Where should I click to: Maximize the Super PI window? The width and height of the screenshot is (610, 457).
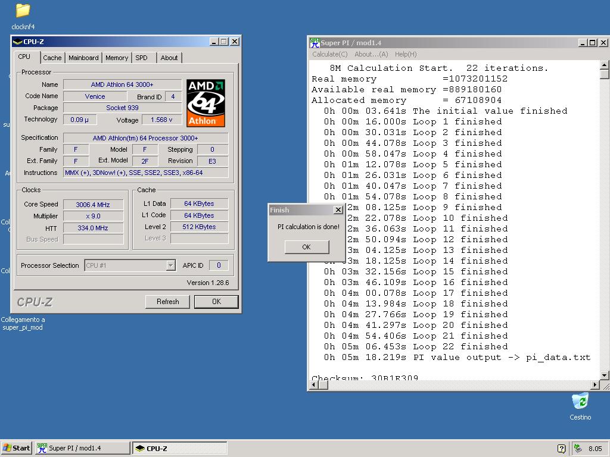[x=592, y=43]
